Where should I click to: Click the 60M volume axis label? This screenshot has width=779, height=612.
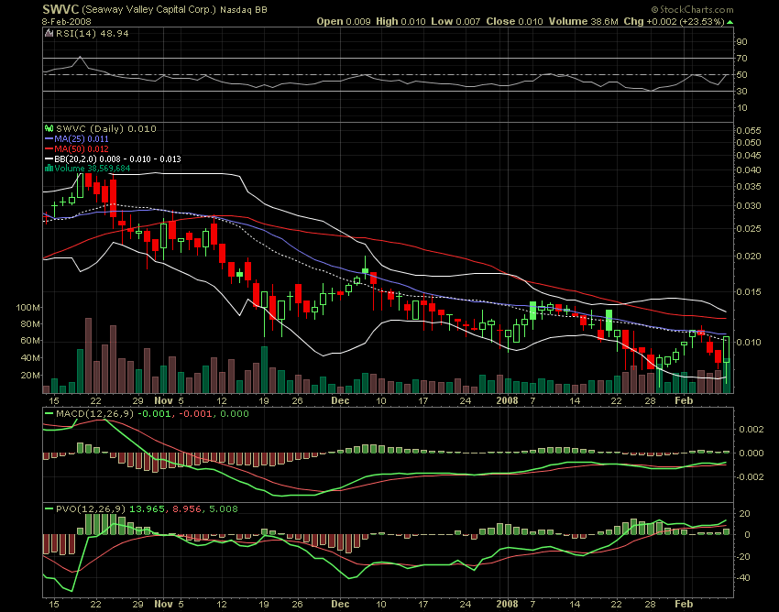click(x=30, y=341)
